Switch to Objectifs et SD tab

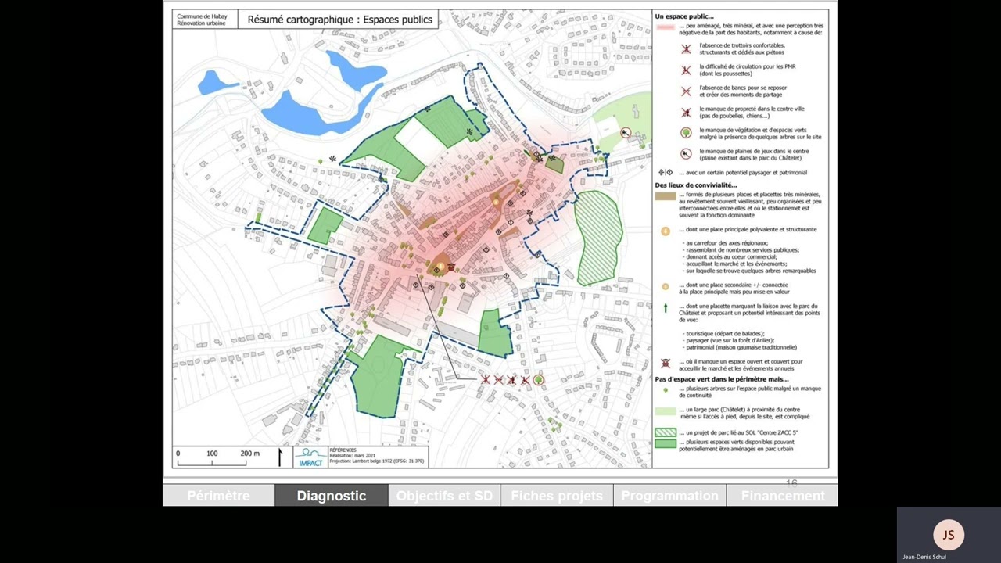(x=444, y=496)
